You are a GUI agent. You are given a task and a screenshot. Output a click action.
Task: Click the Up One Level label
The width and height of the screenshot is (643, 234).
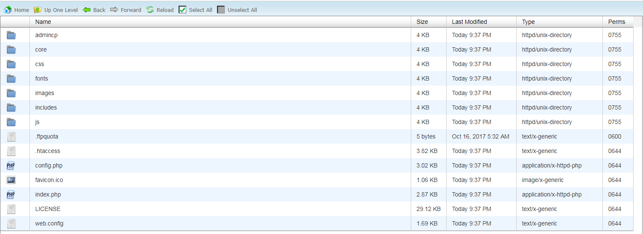pos(61,10)
